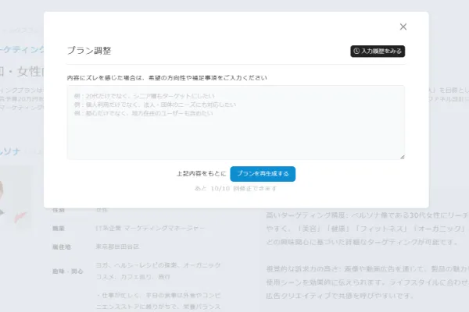Close the プラン調整 dialog with X
Screen dimensions: 469x312
[403, 27]
